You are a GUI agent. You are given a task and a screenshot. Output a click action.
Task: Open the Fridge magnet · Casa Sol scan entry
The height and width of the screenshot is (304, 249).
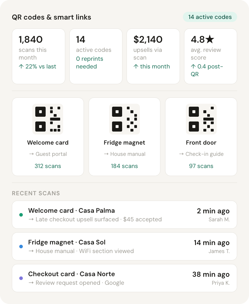(x=124, y=247)
